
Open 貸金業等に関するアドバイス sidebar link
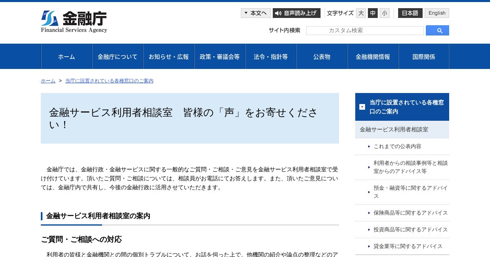[408, 246]
